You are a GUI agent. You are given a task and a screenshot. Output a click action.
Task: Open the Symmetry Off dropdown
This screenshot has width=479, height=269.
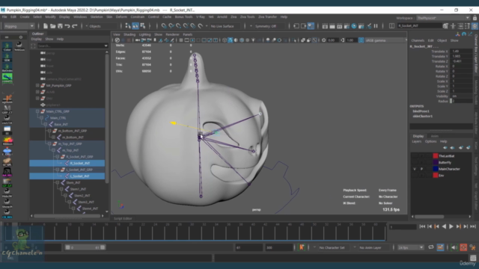[266, 26]
